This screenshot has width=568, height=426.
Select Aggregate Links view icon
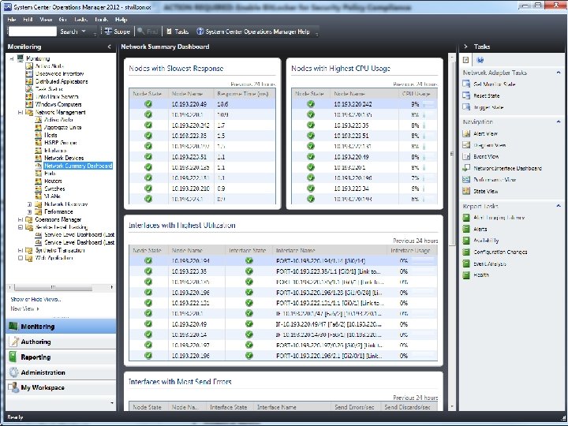(x=39, y=128)
